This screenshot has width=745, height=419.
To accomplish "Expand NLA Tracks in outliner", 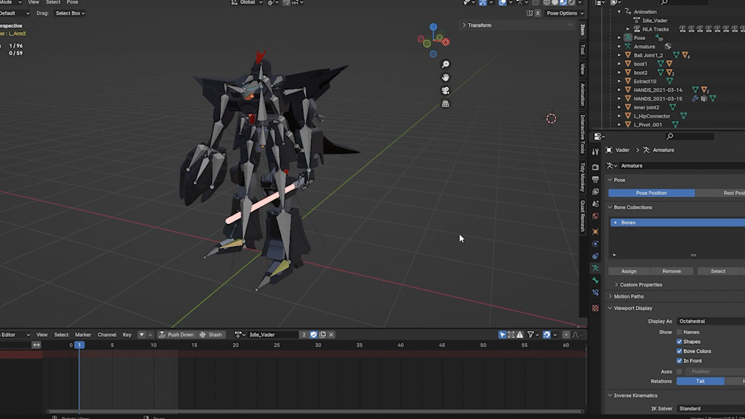I will point(628,29).
